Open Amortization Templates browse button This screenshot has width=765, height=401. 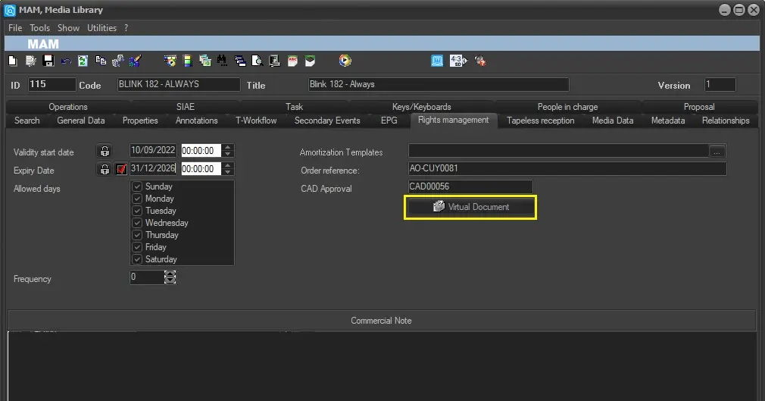point(717,152)
